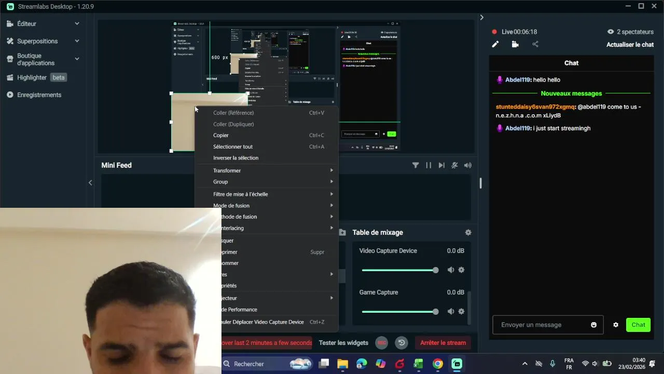The height and width of the screenshot is (374, 664).
Task: Open Filtre de mise à l'échelle submenu
Action: [x=266, y=194]
